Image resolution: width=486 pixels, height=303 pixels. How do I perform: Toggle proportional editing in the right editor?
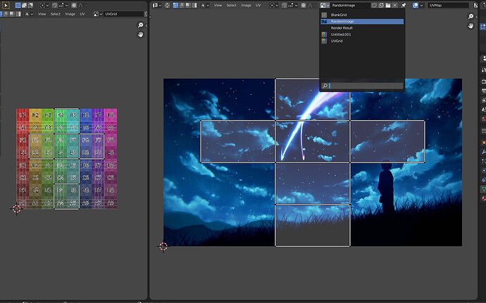click(304, 5)
